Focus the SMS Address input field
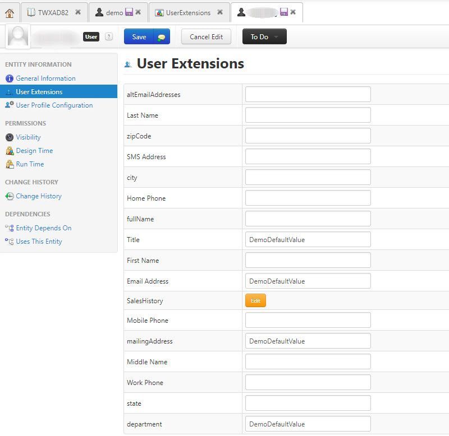The height and width of the screenshot is (436, 449). [x=308, y=156]
